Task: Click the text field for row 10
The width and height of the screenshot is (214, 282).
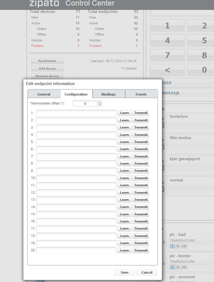Action: coord(76,178)
